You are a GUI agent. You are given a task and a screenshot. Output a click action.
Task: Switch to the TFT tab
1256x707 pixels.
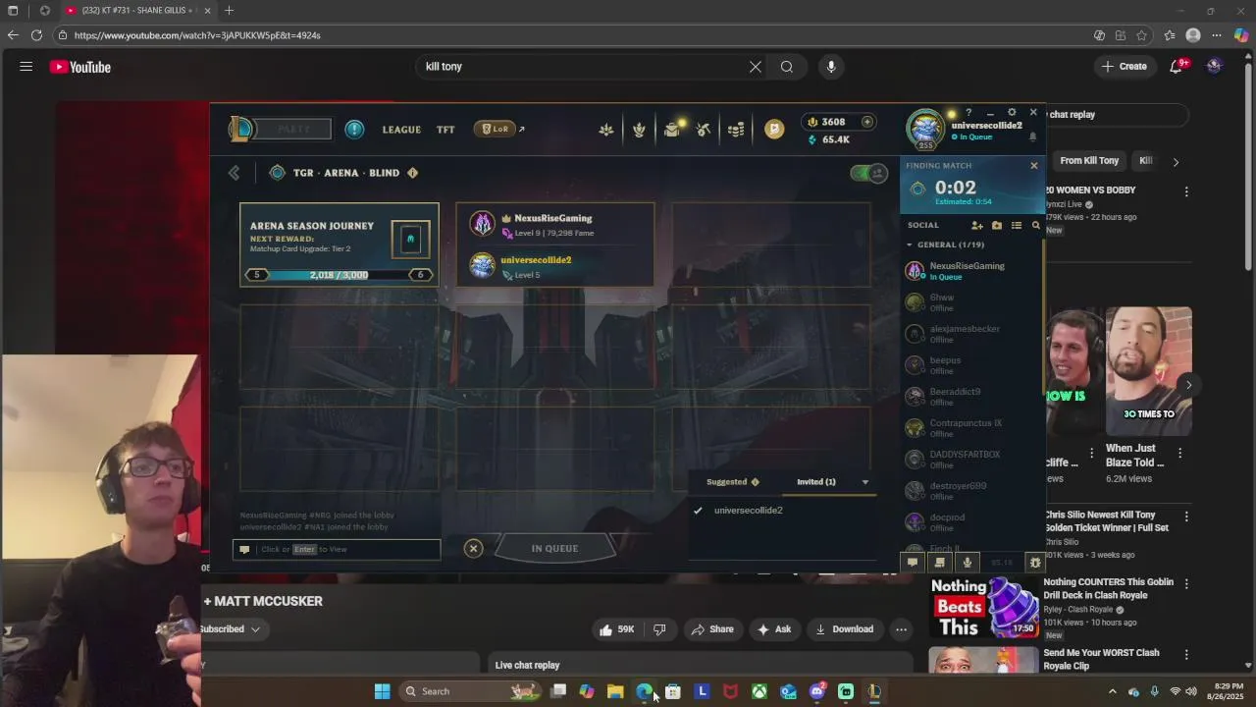point(445,130)
